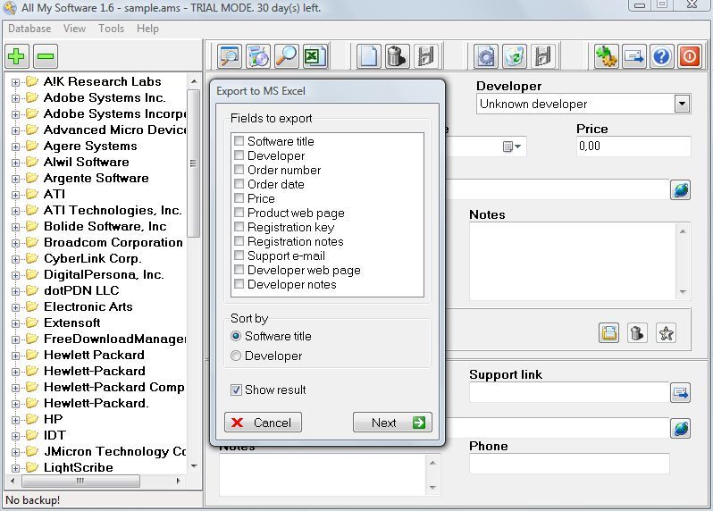Click the gear document toolbar icon
The width and height of the screenshot is (713, 511).
click(486, 56)
